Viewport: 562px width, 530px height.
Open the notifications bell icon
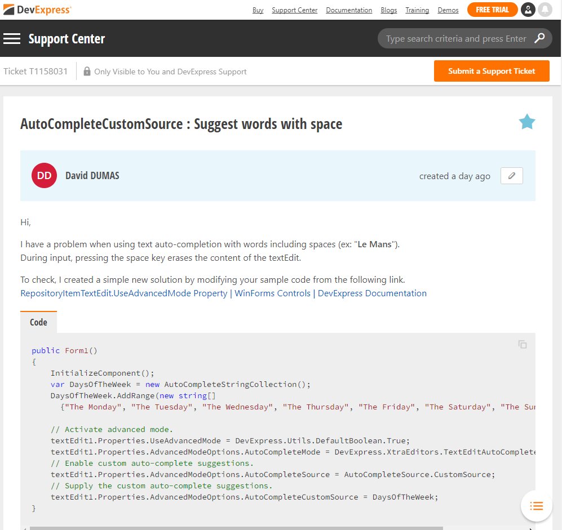(x=545, y=10)
